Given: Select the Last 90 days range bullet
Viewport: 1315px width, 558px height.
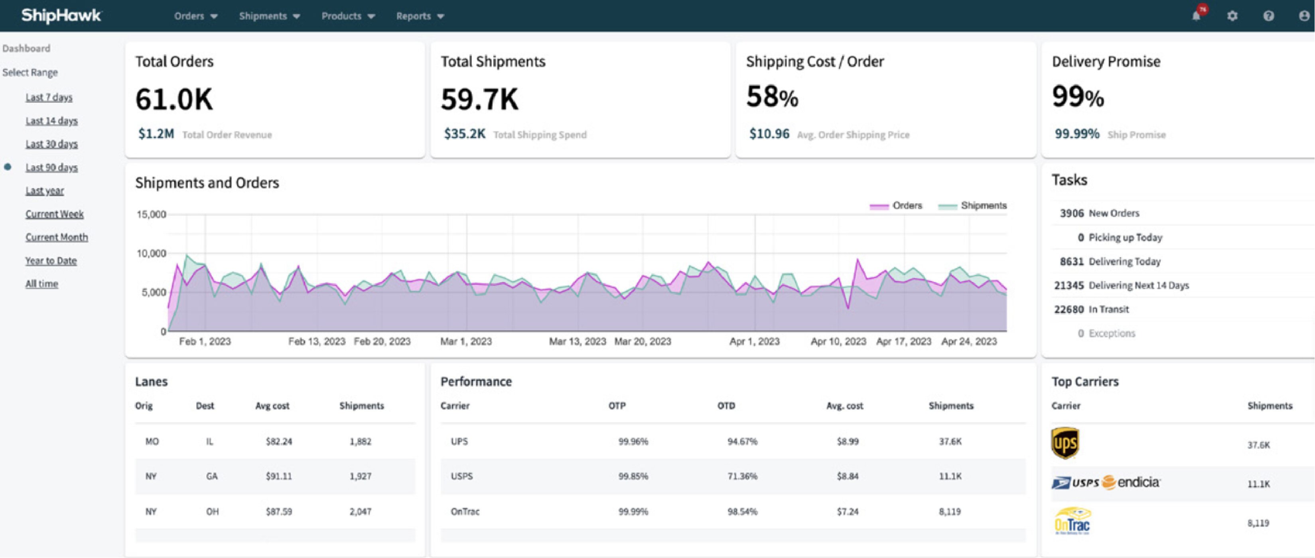Looking at the screenshot, I should pyautogui.click(x=8, y=167).
